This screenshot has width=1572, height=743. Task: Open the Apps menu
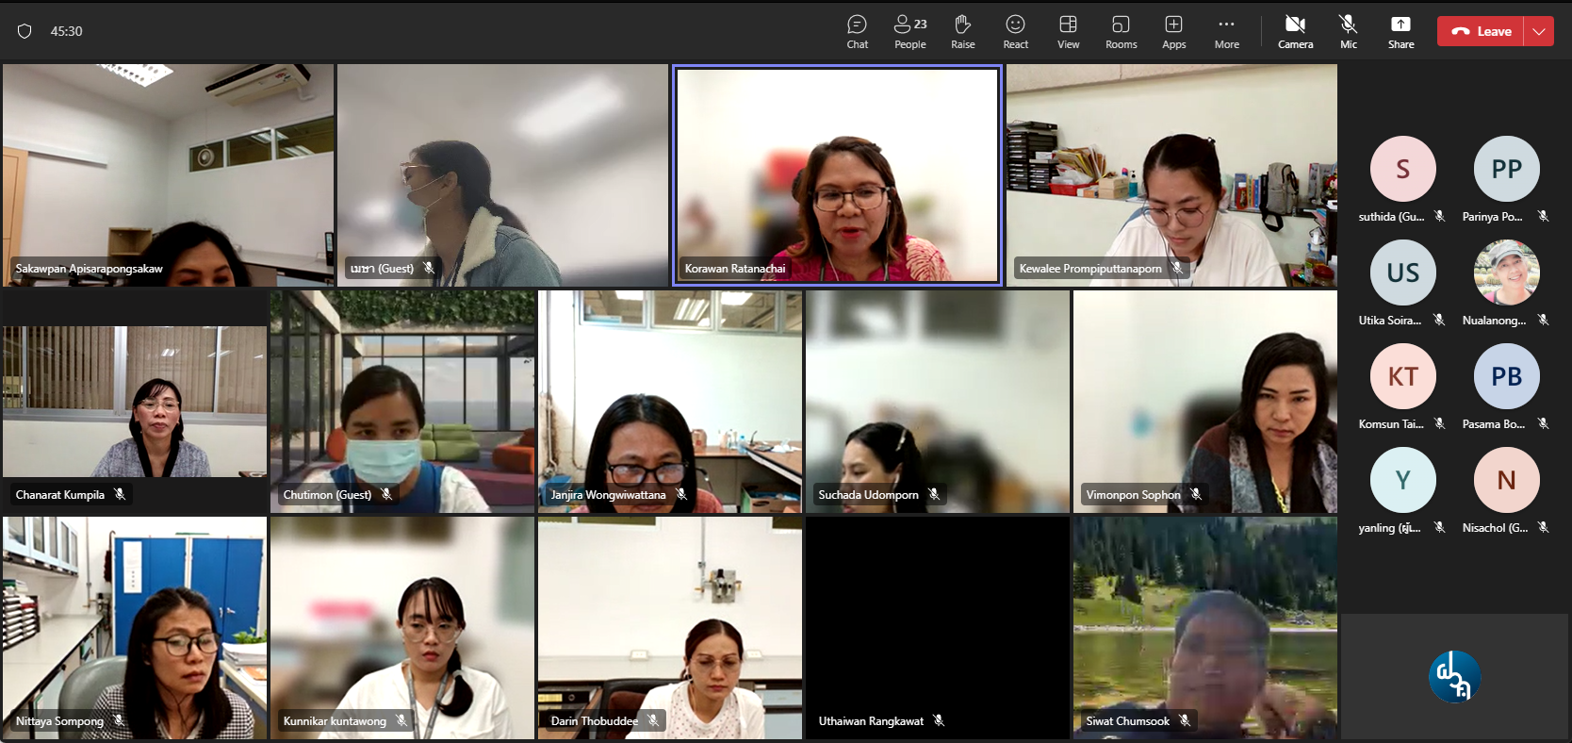pyautogui.click(x=1173, y=31)
